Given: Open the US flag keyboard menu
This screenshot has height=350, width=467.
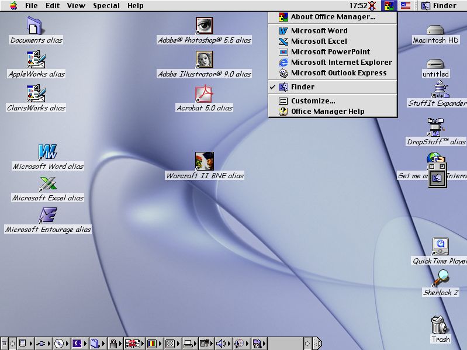Looking at the screenshot, I should click(406, 6).
